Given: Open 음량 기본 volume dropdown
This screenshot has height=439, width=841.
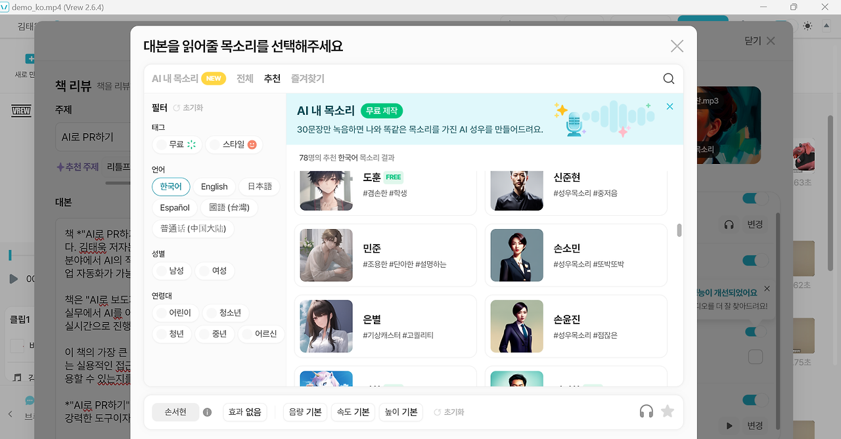Looking at the screenshot, I should 305,412.
